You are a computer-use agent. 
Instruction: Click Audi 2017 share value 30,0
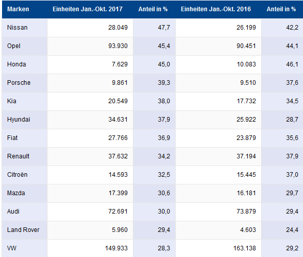[164, 211]
